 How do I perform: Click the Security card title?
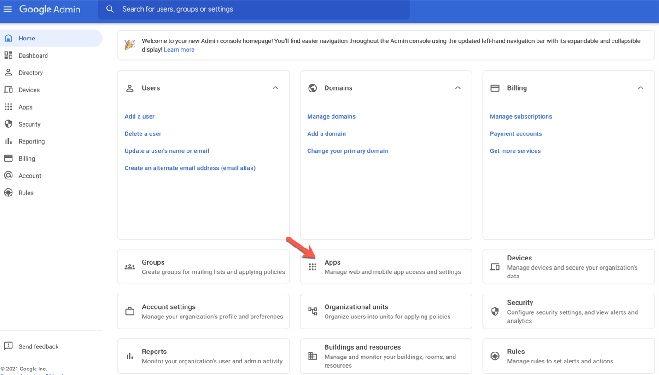coord(520,303)
